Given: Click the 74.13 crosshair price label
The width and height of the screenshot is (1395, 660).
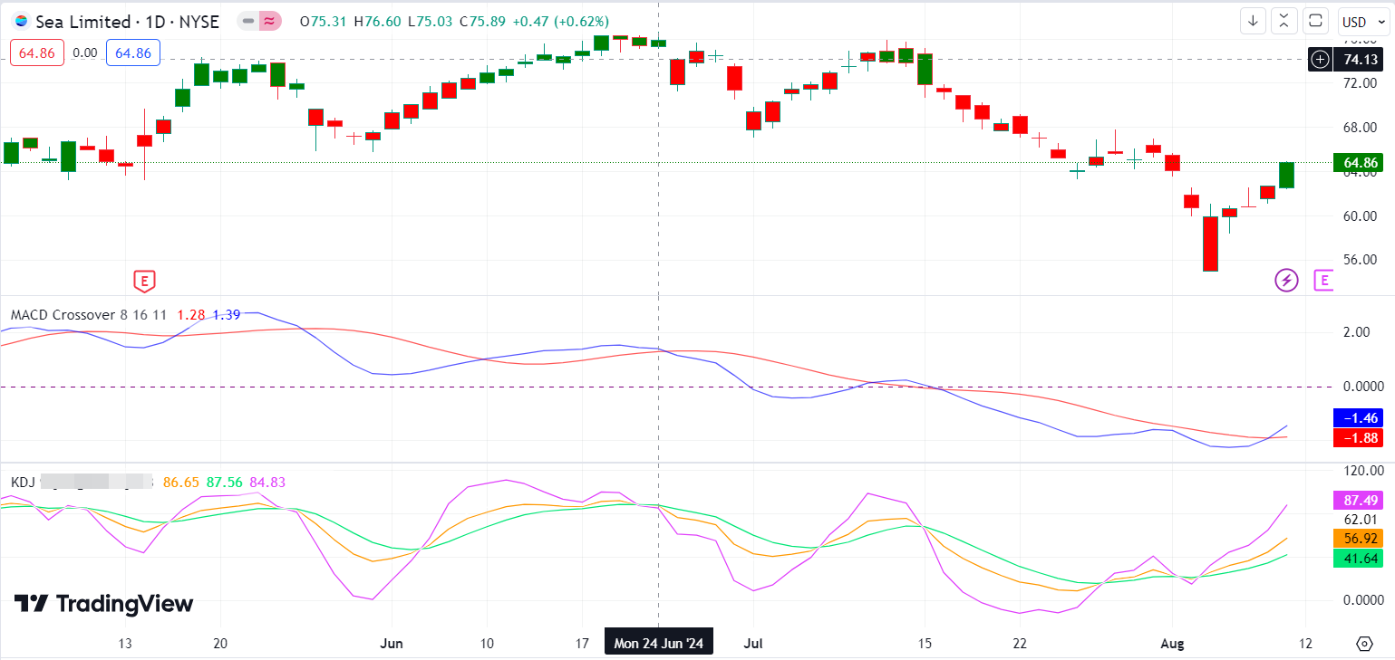Looking at the screenshot, I should pyautogui.click(x=1360, y=60).
